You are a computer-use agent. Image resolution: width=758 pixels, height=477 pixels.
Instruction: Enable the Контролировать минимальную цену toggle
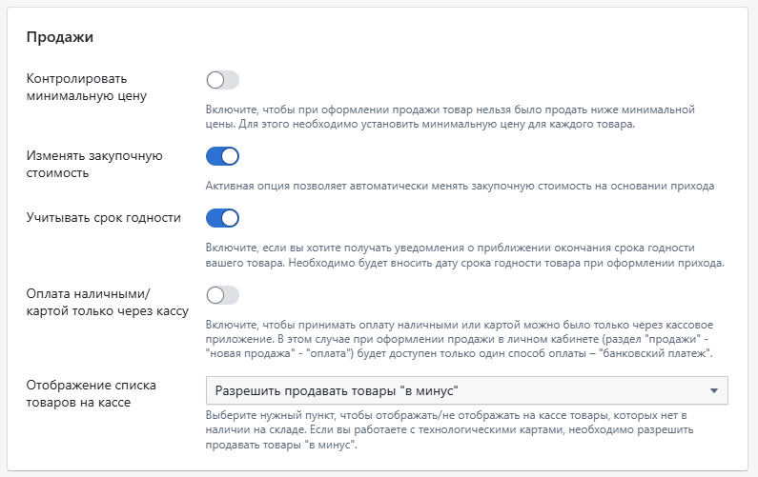(222, 80)
